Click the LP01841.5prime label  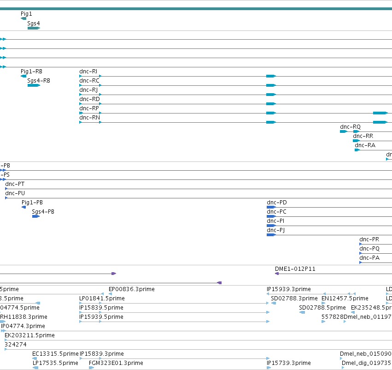click(x=102, y=298)
